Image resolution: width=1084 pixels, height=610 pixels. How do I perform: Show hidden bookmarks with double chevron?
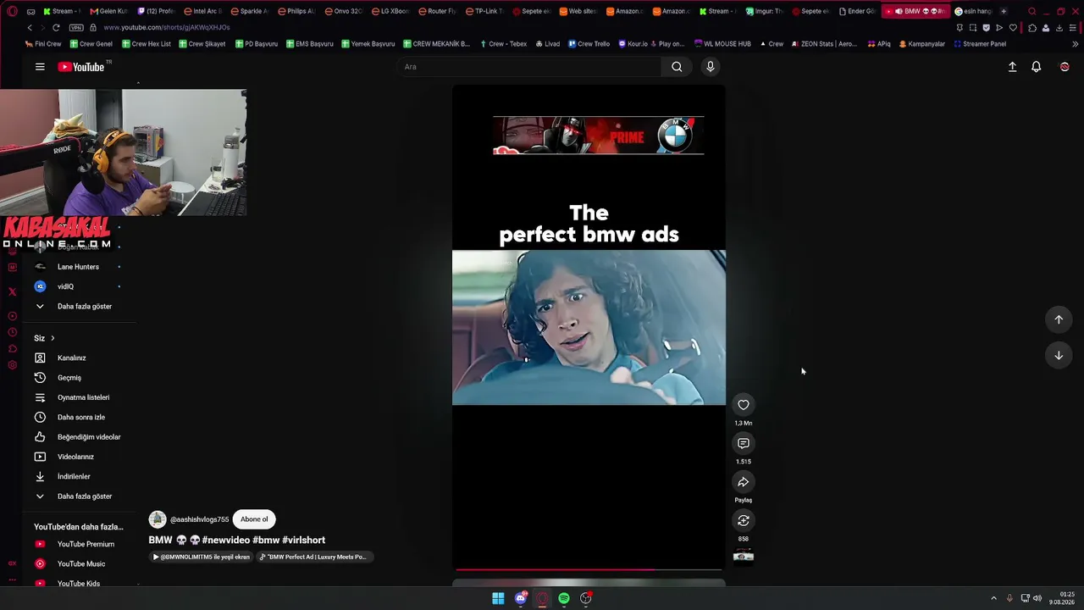click(1076, 44)
